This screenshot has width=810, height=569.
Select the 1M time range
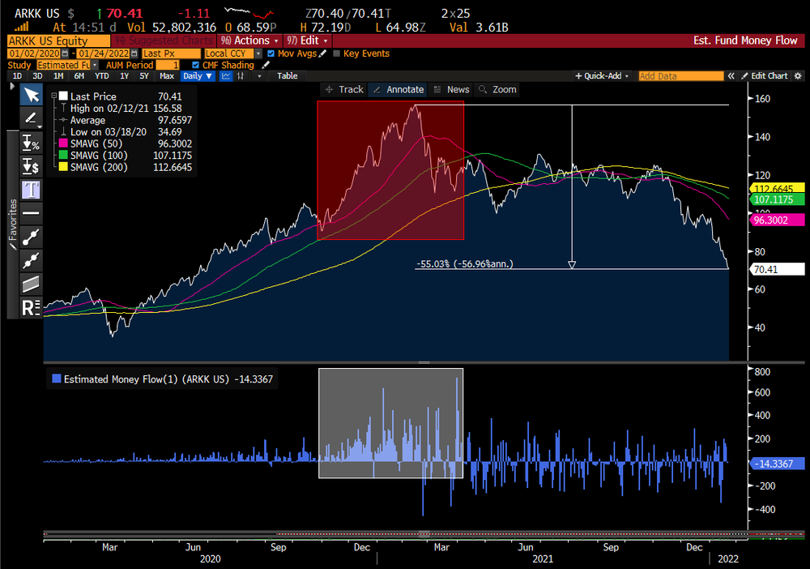pos(58,76)
